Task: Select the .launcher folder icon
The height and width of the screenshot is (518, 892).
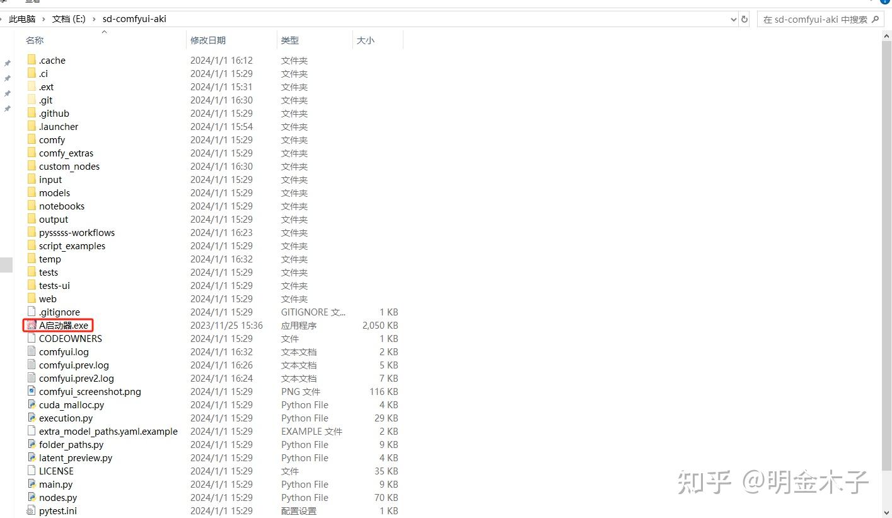Action: (x=32, y=126)
